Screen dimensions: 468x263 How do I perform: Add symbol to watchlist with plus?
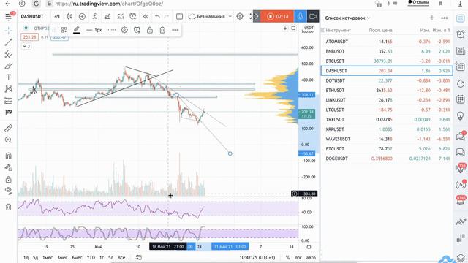click(432, 18)
